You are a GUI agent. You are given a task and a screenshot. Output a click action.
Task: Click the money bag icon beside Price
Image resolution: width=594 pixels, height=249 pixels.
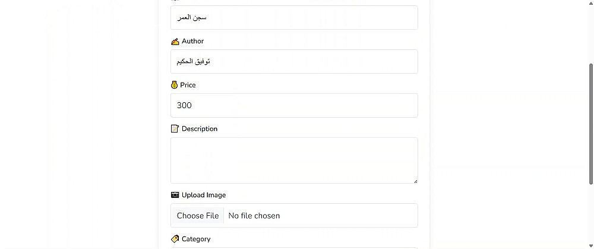click(x=174, y=85)
